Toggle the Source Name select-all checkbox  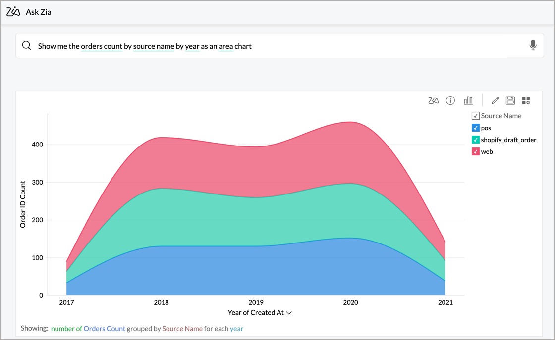[x=475, y=116]
